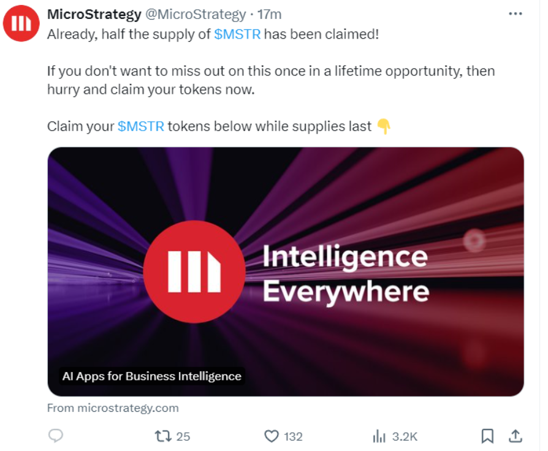This screenshot has width=548, height=451.
Task: Like the tweet with heart icon
Action: tap(271, 436)
